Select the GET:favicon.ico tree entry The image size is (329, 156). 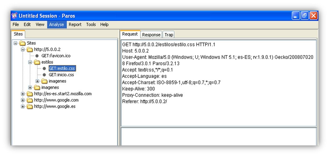(x=56, y=56)
